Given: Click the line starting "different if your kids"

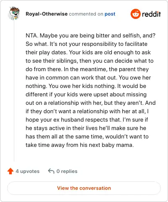Looking at the screenshot, I should [86, 95].
